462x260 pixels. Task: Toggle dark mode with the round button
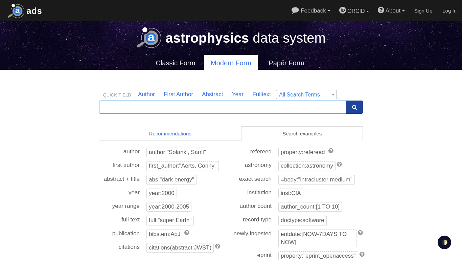[x=444, y=242]
